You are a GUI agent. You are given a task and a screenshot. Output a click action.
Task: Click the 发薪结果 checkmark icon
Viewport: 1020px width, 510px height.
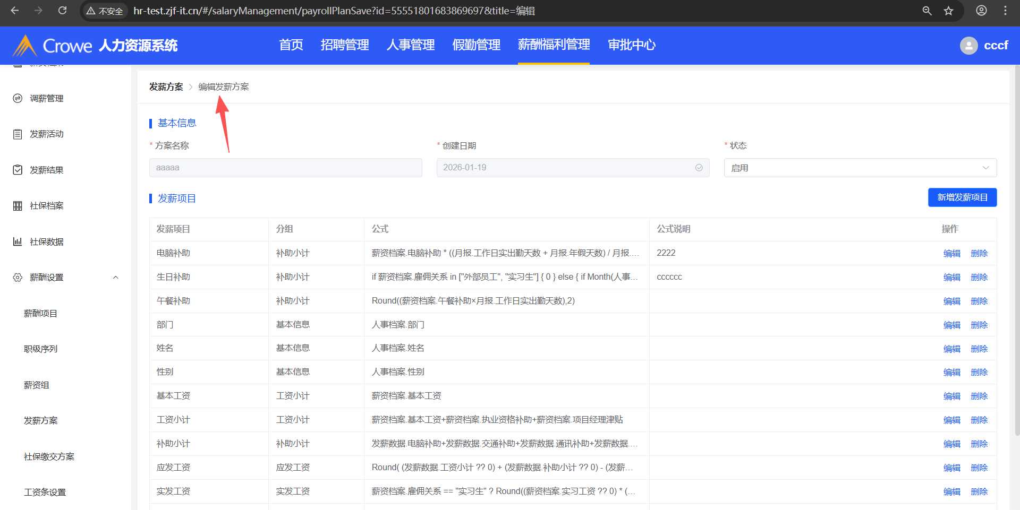pos(18,170)
